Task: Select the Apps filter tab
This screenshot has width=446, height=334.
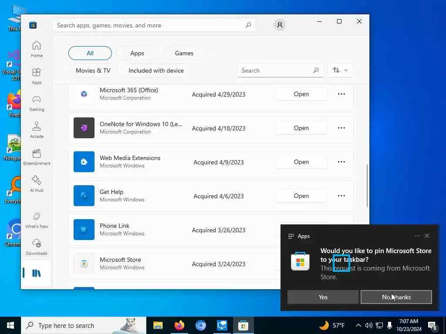Action: click(137, 53)
